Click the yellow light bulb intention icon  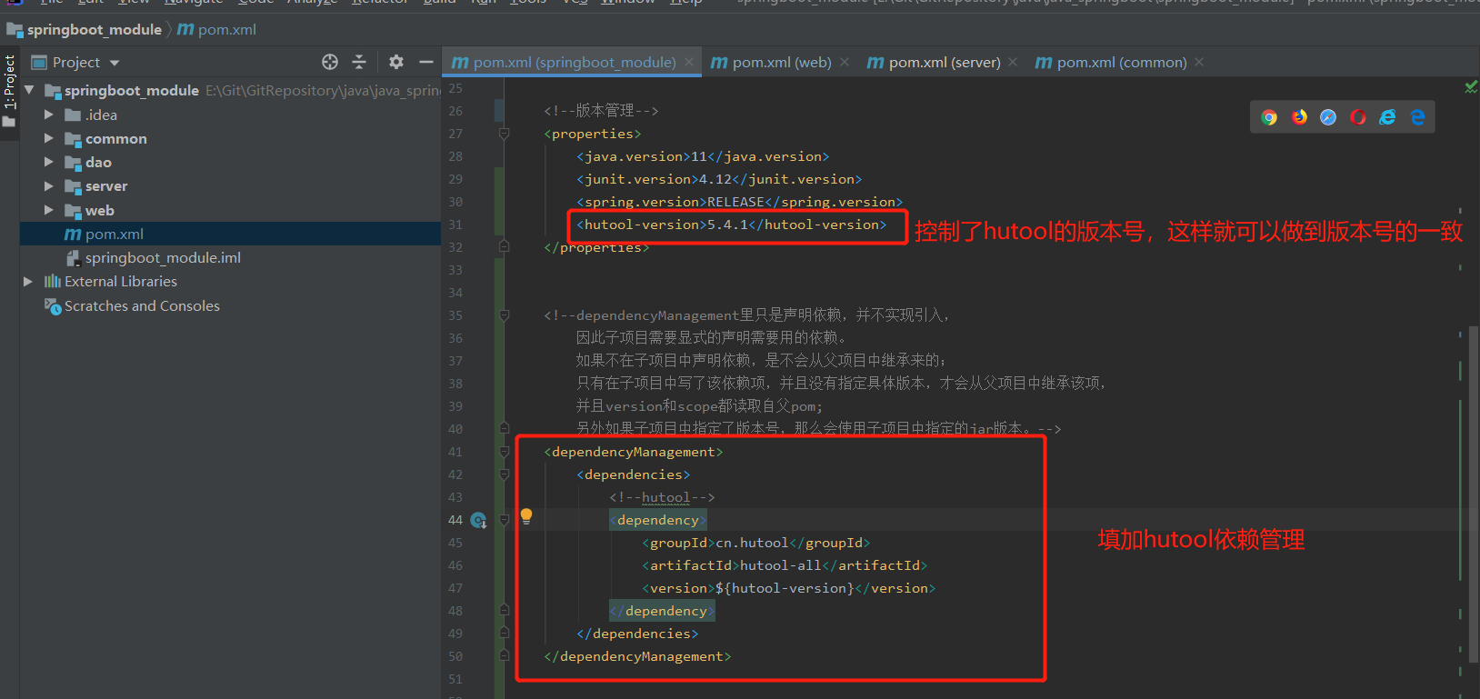tap(526, 516)
